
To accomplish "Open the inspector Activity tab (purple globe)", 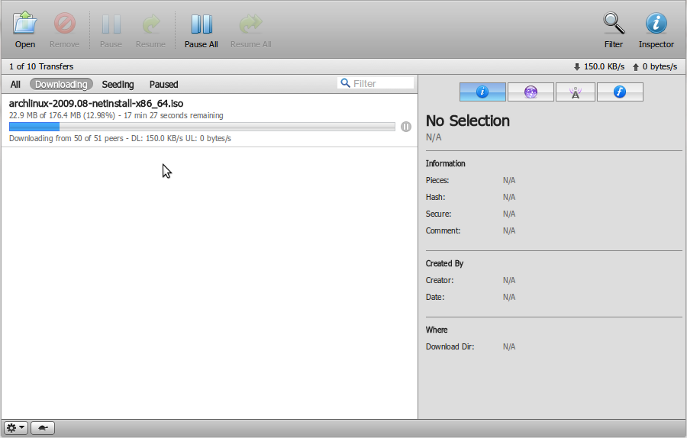I will pos(531,92).
